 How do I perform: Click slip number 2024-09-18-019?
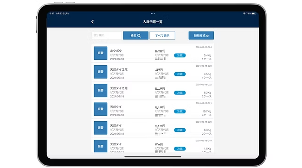tap(204, 141)
